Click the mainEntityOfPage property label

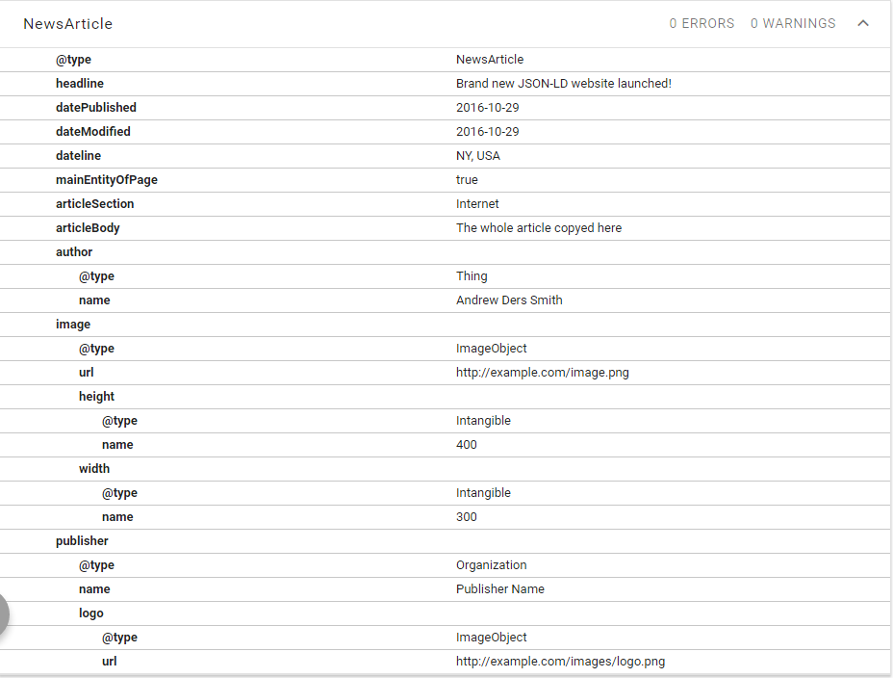[x=107, y=180]
